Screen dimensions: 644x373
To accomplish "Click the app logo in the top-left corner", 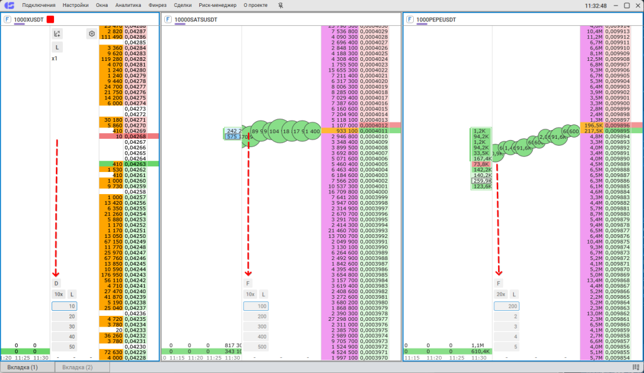I will coord(9,5).
